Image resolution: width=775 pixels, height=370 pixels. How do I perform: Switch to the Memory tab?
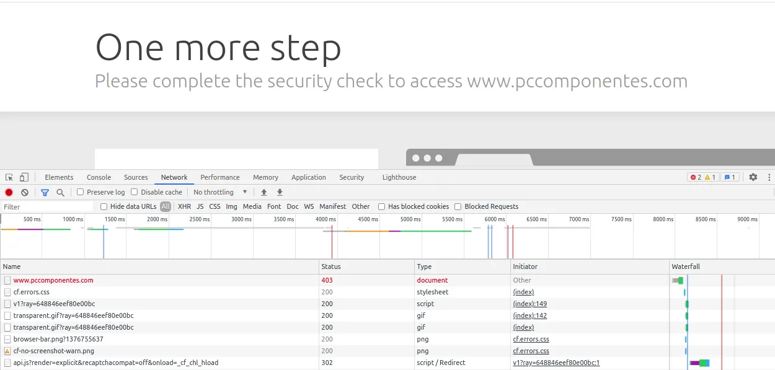(x=265, y=177)
